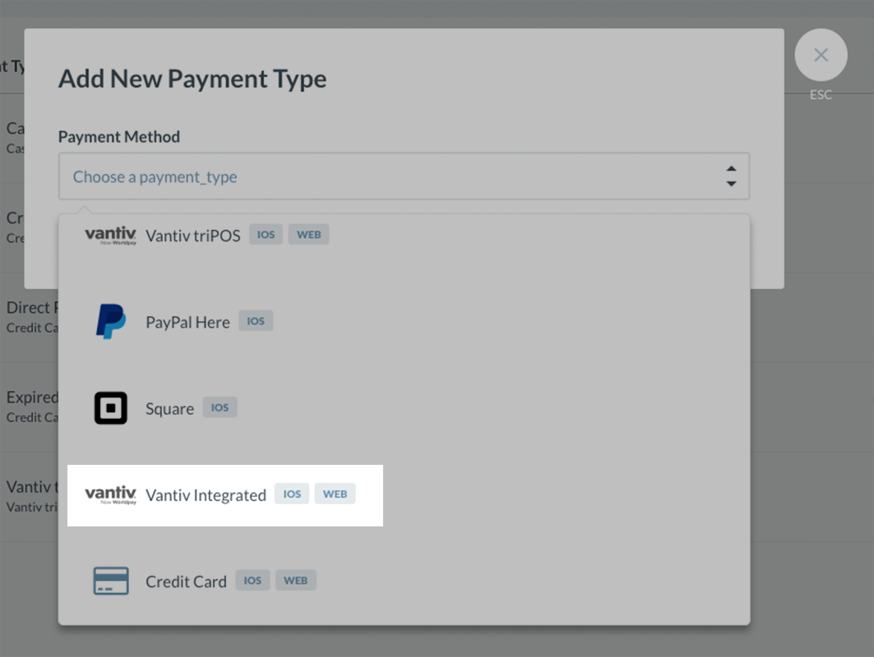This screenshot has height=657, width=874.
Task: Click the Add New Payment Type heading
Action: 192,79
